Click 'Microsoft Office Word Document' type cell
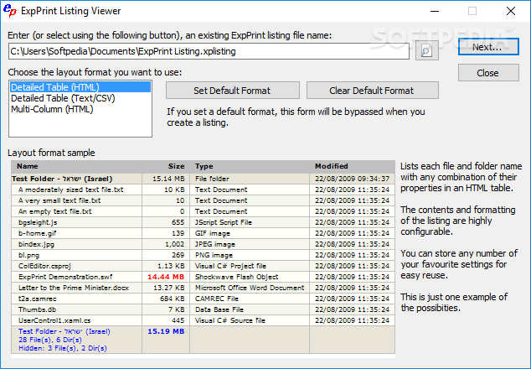 pos(250,288)
